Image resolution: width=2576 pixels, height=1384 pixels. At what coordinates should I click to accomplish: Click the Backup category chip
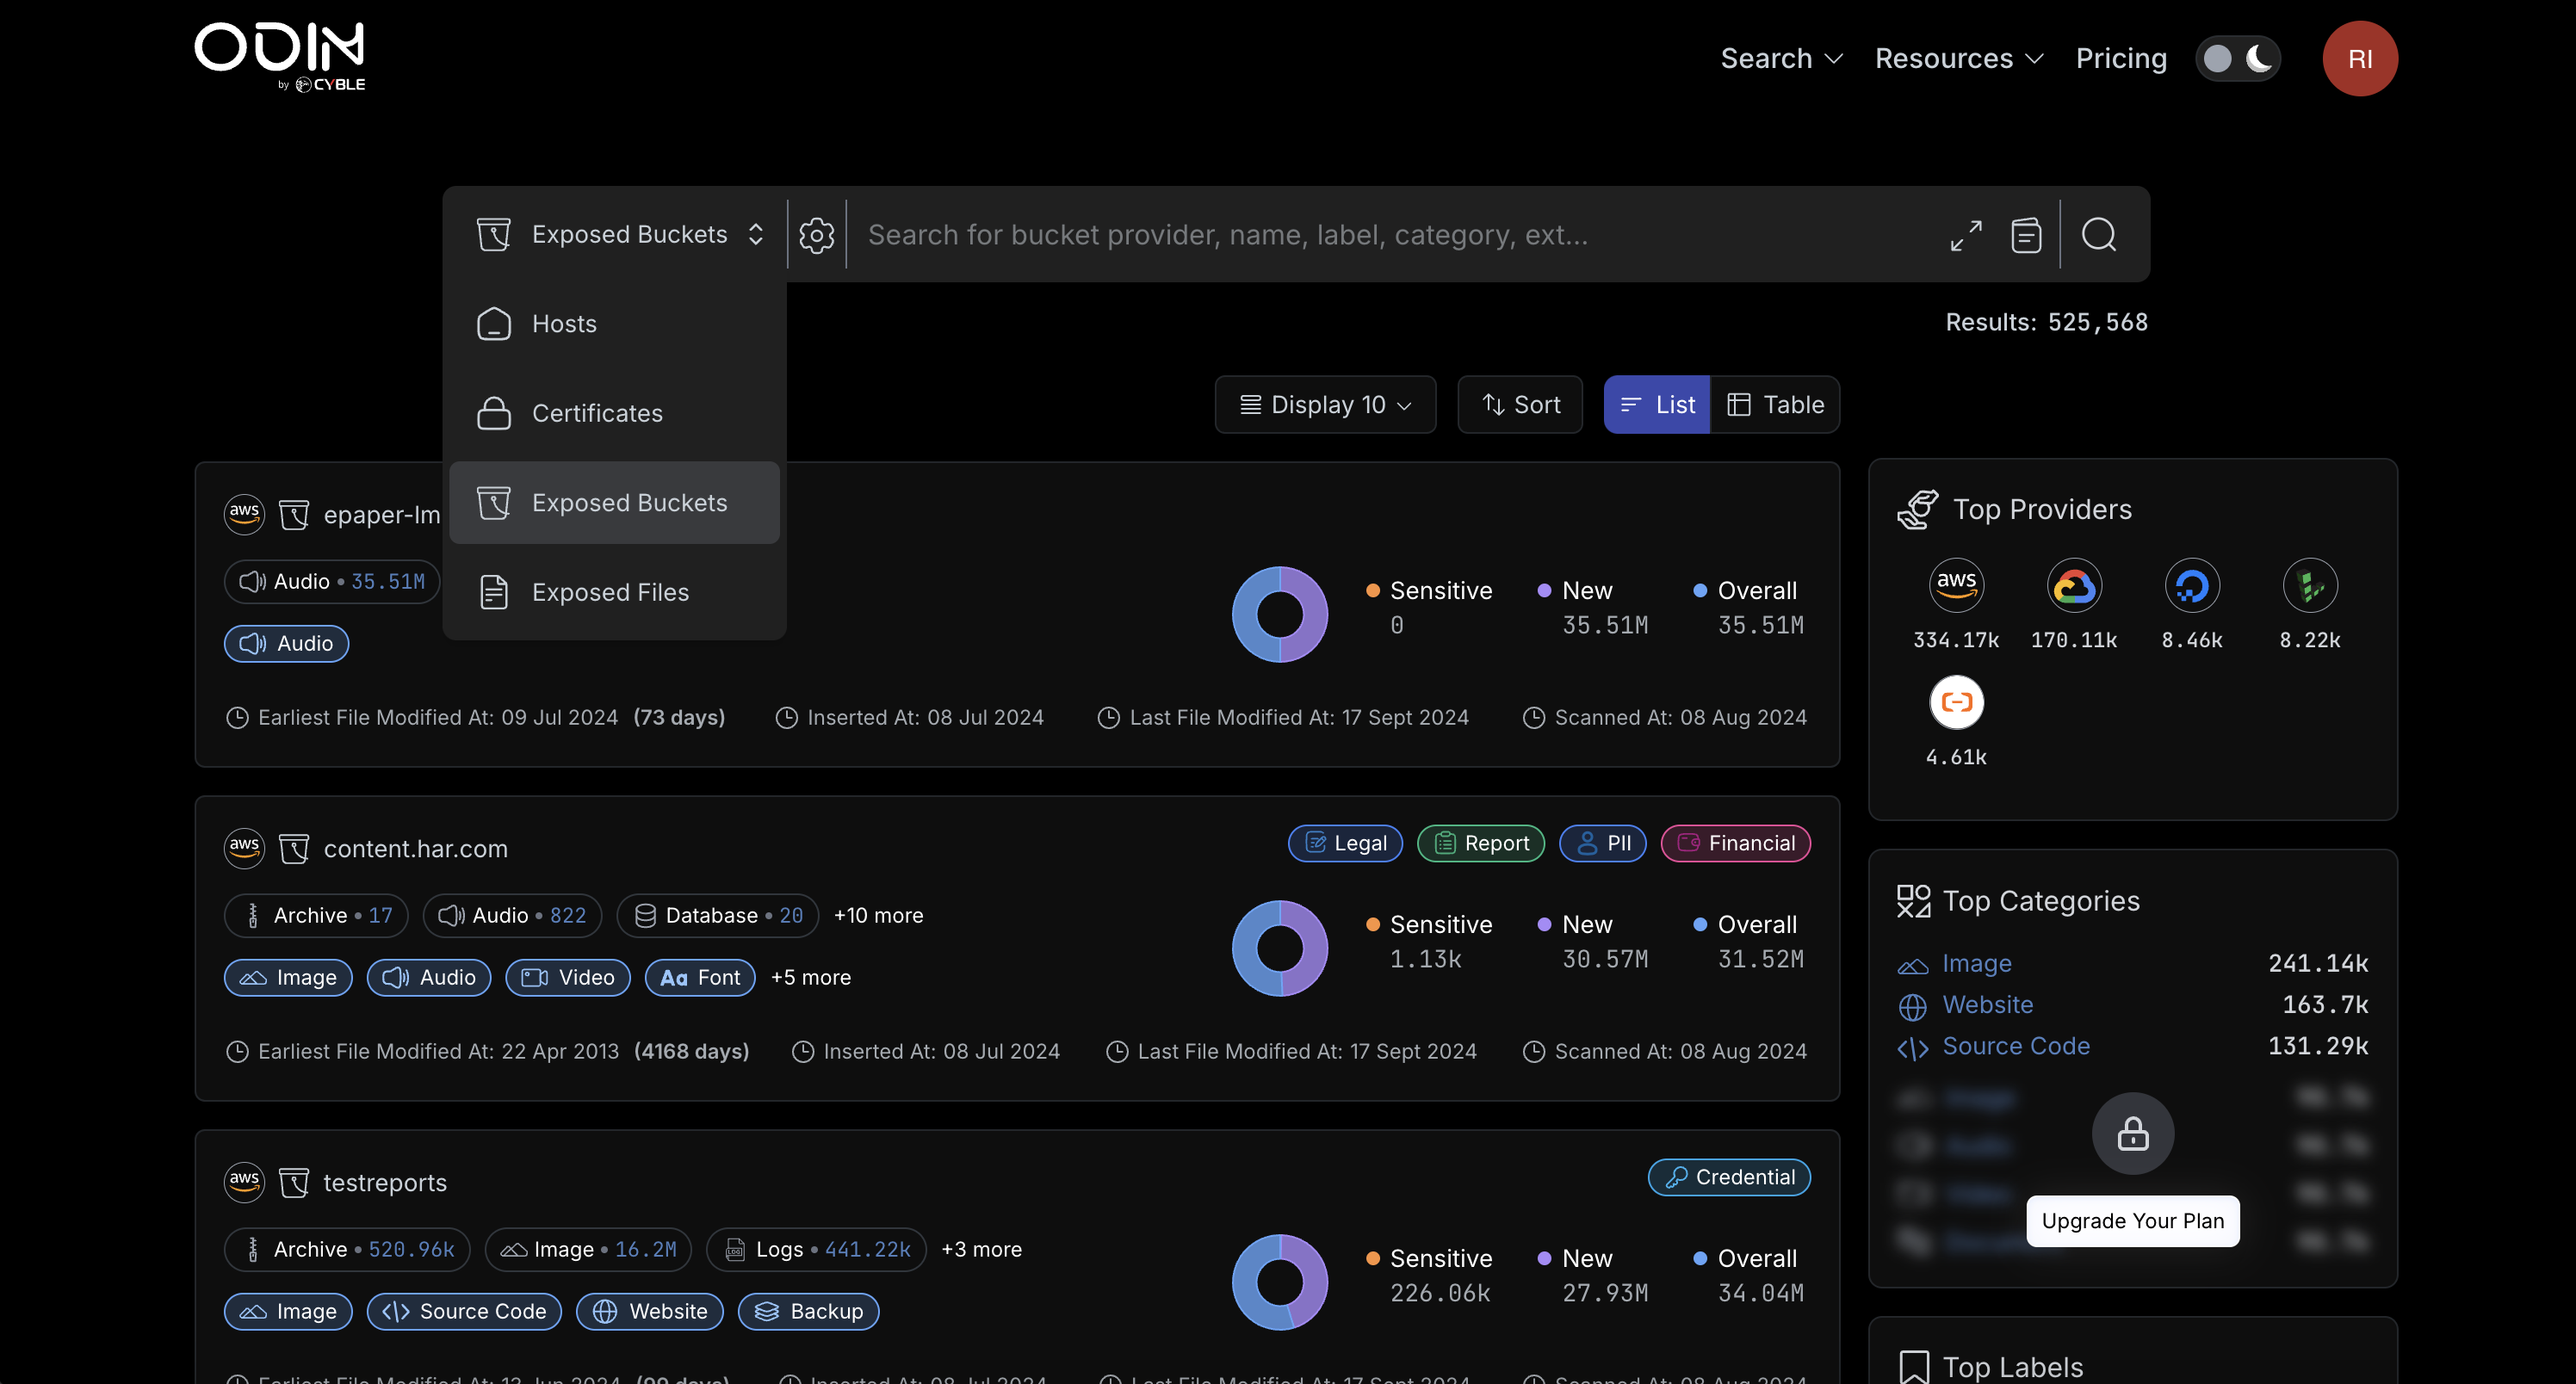click(x=808, y=1311)
